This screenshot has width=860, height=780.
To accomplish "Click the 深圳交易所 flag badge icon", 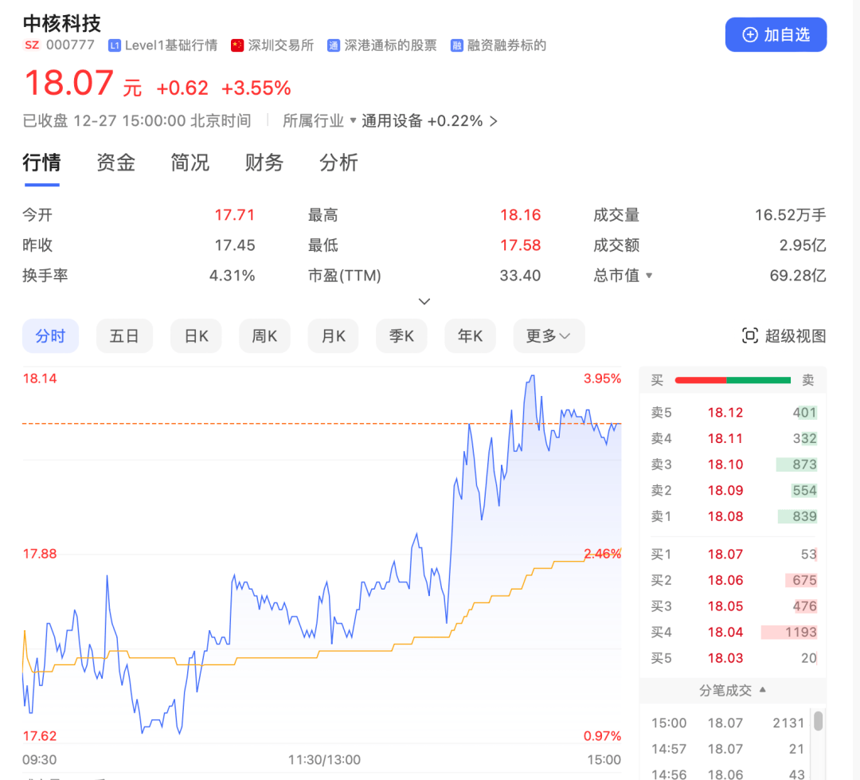I will 236,45.
